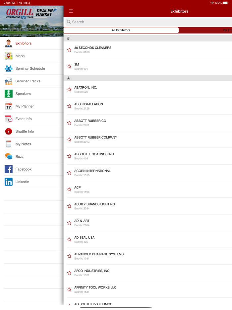The image size is (232, 310).
Task: Click the Shuttle Info red icon
Action: pyautogui.click(x=9, y=131)
